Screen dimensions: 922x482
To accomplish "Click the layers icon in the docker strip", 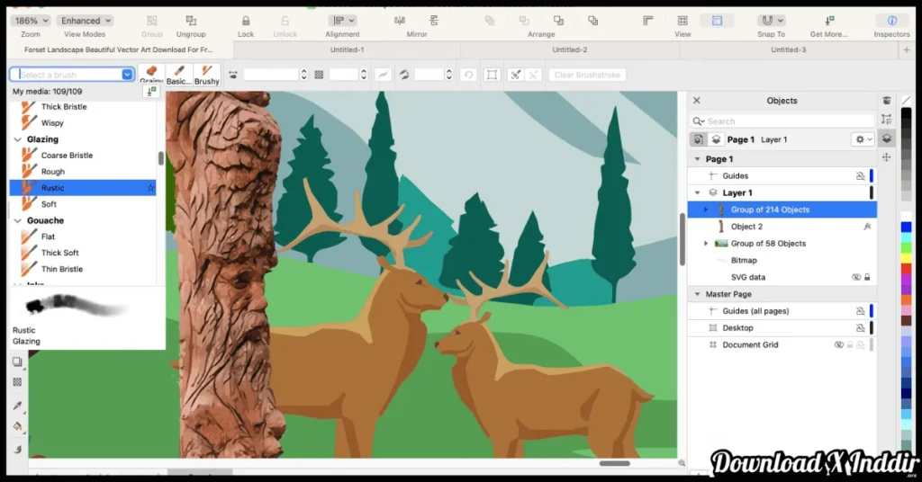I will pos(887,138).
